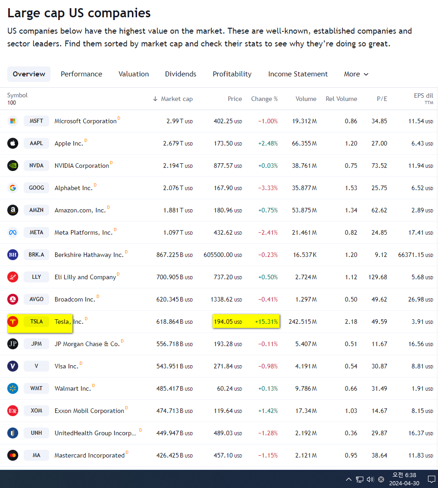Screen dimensions: 438x488
Task: Open the Dividends tab
Action: pyautogui.click(x=181, y=74)
